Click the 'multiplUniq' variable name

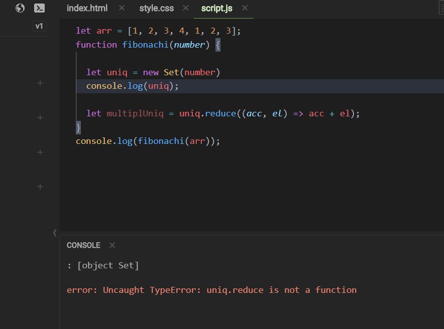coord(135,114)
